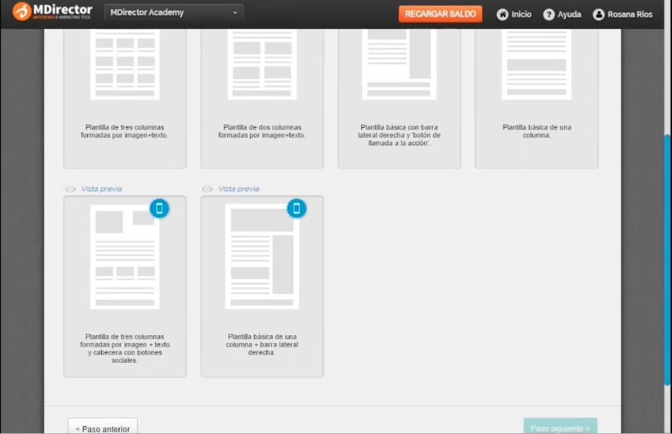Viewport: 672px width, 434px height.
Task: Select two columns imagen+texto template thumbnail
Action: click(262, 64)
